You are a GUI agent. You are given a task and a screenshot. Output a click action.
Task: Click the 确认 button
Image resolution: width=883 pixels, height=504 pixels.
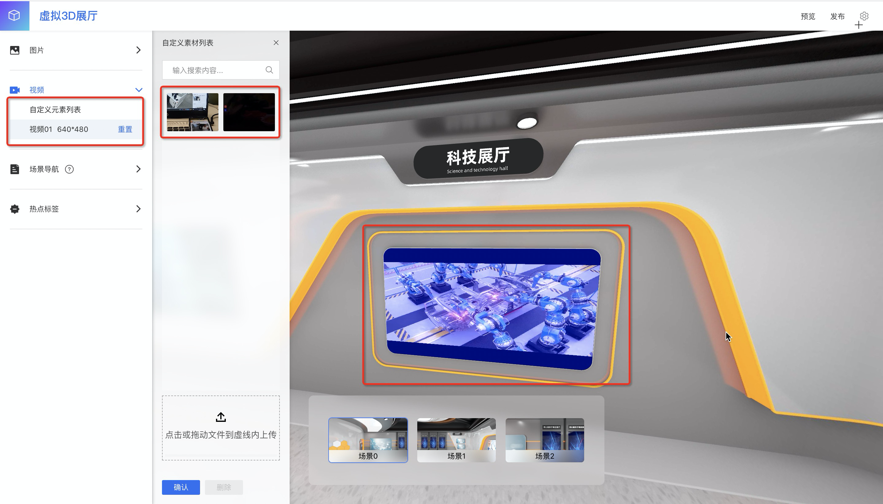click(181, 487)
